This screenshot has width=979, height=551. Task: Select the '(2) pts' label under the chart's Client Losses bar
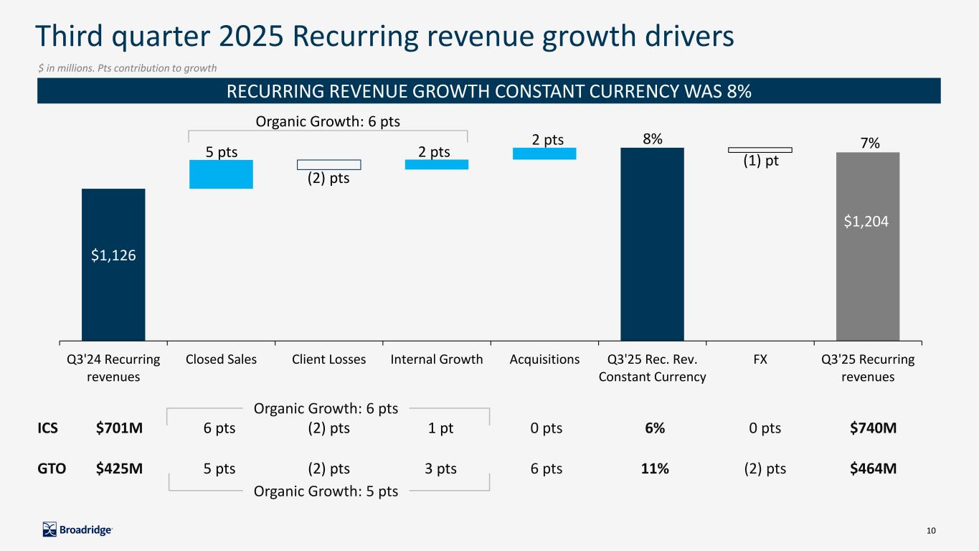(328, 178)
